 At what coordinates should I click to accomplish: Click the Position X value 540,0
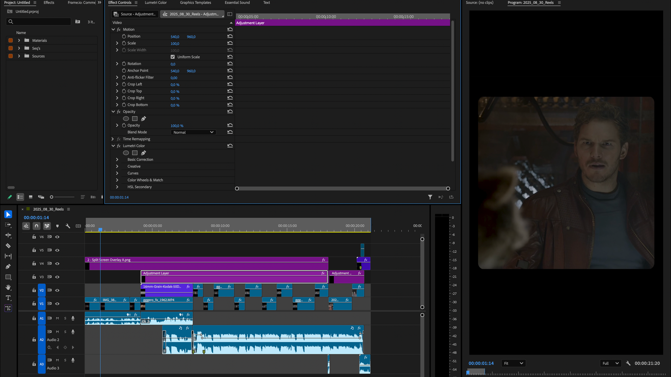[175, 37]
